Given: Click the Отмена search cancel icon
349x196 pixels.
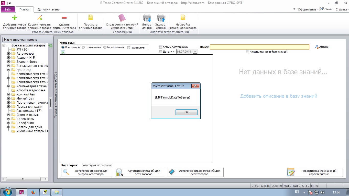Looking at the screenshot, I should tap(317, 47).
